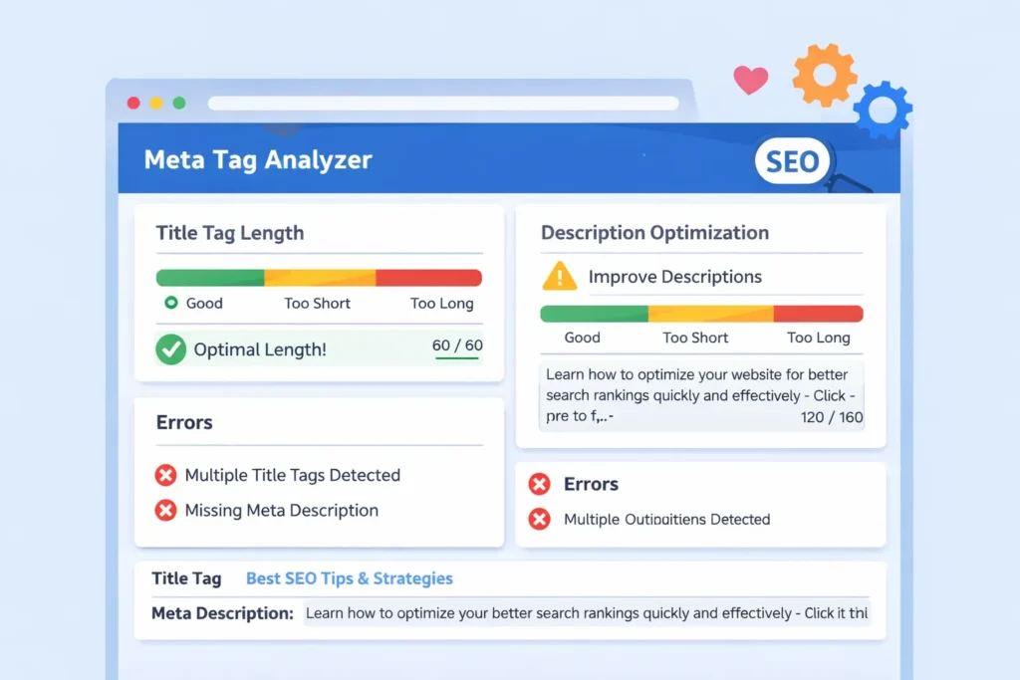1020x680 pixels.
Task: Click the red segment of Title Tag Length bar
Action: 428,278
